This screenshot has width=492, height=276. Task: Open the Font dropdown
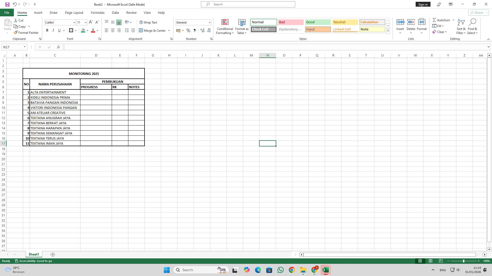74,22
